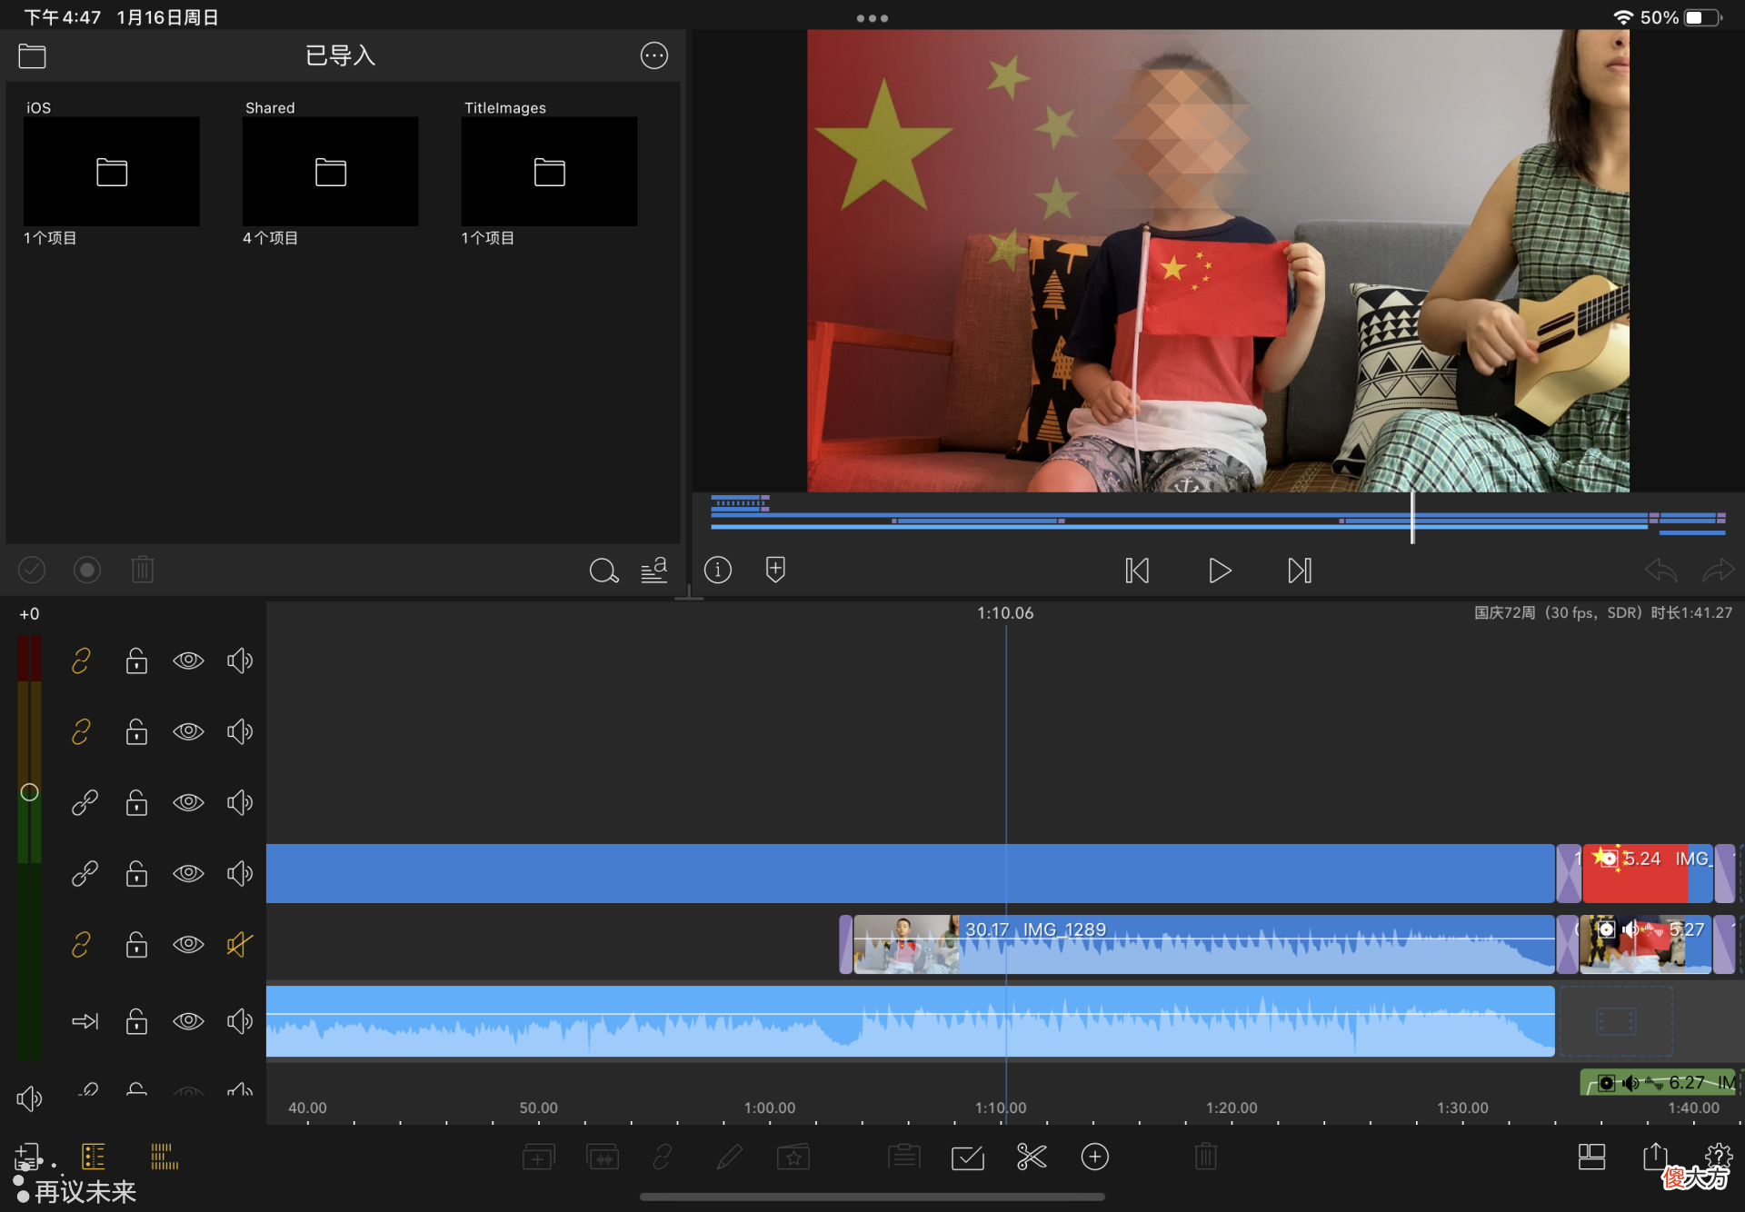Open the TitleImages folder thumbnail

(549, 171)
